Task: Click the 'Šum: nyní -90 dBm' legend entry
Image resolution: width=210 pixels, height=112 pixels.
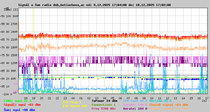Action: point(19,110)
